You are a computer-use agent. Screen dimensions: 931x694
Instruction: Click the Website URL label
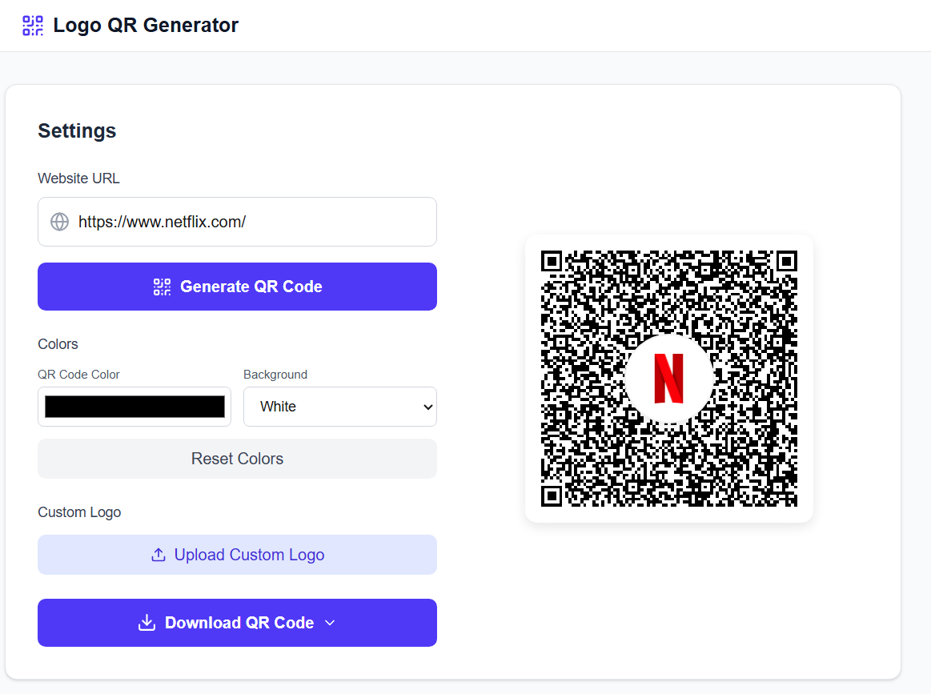[78, 178]
